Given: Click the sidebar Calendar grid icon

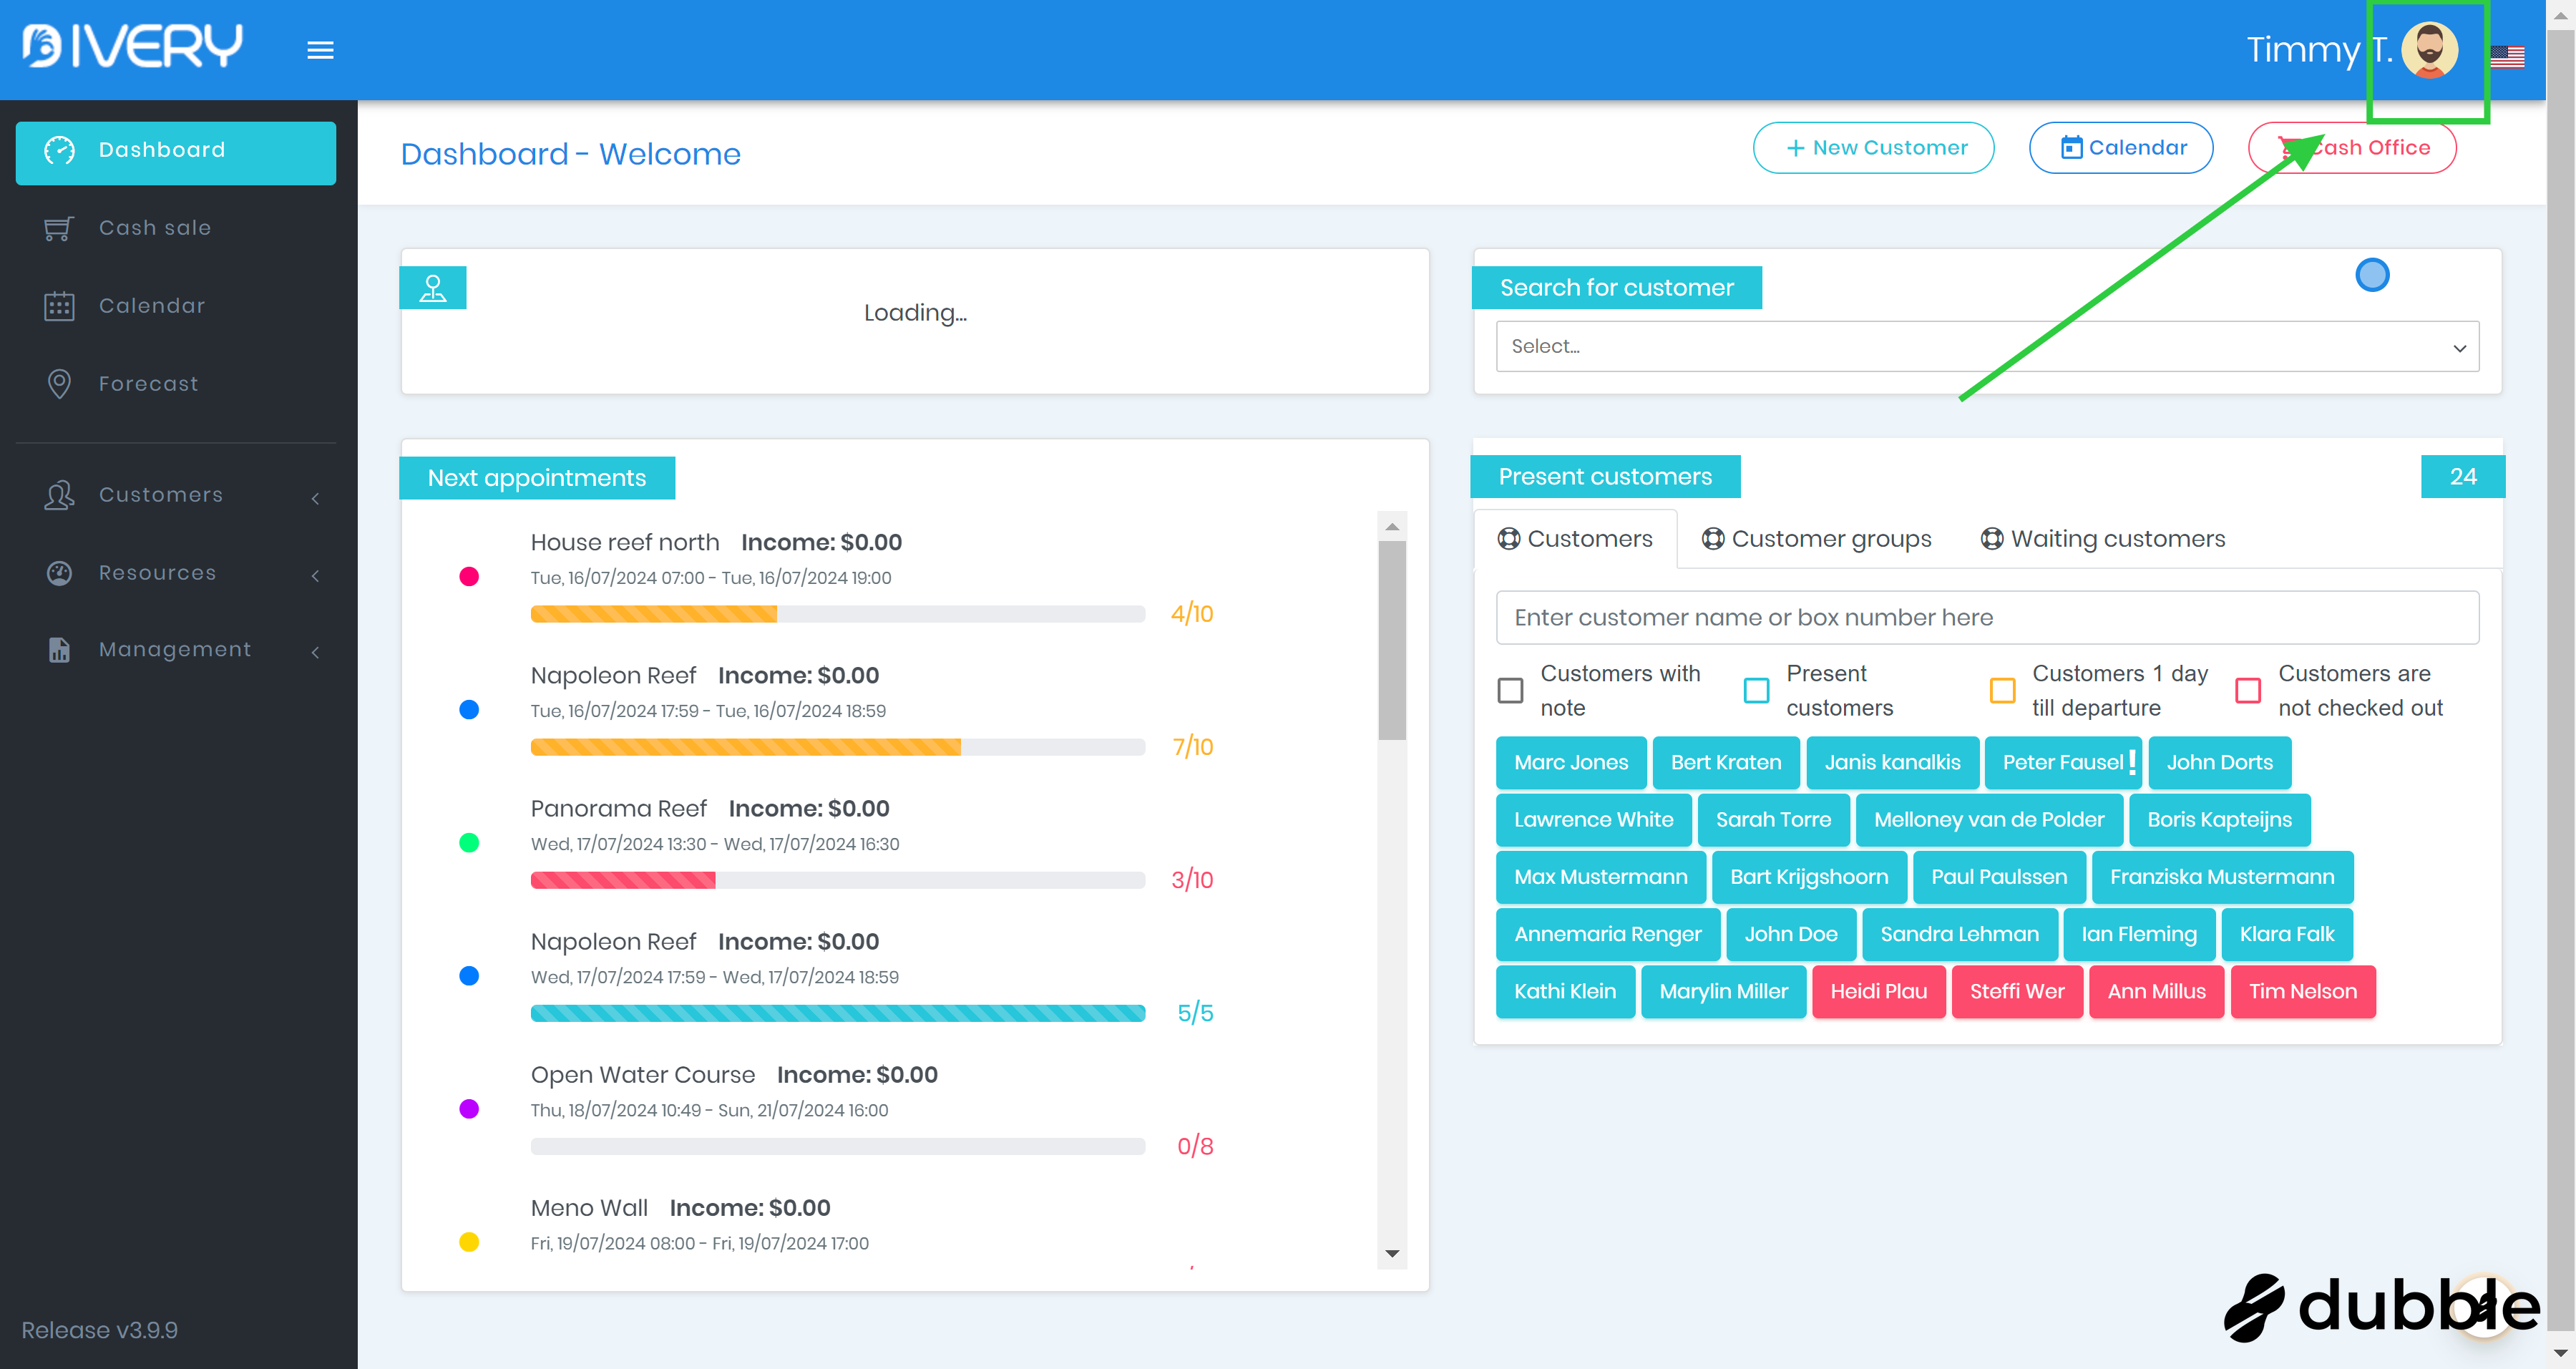Looking at the screenshot, I should tap(59, 306).
